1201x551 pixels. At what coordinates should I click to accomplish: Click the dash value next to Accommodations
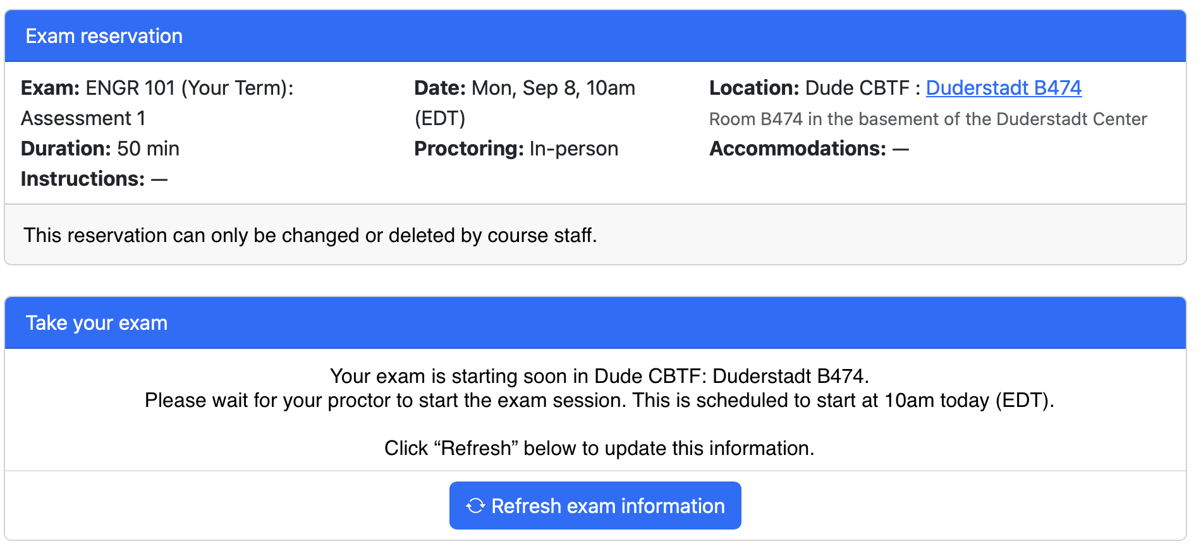(901, 149)
